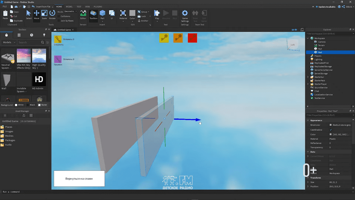Collapse the Data properties section
This screenshot has height=200, width=355.
click(x=308, y=152)
